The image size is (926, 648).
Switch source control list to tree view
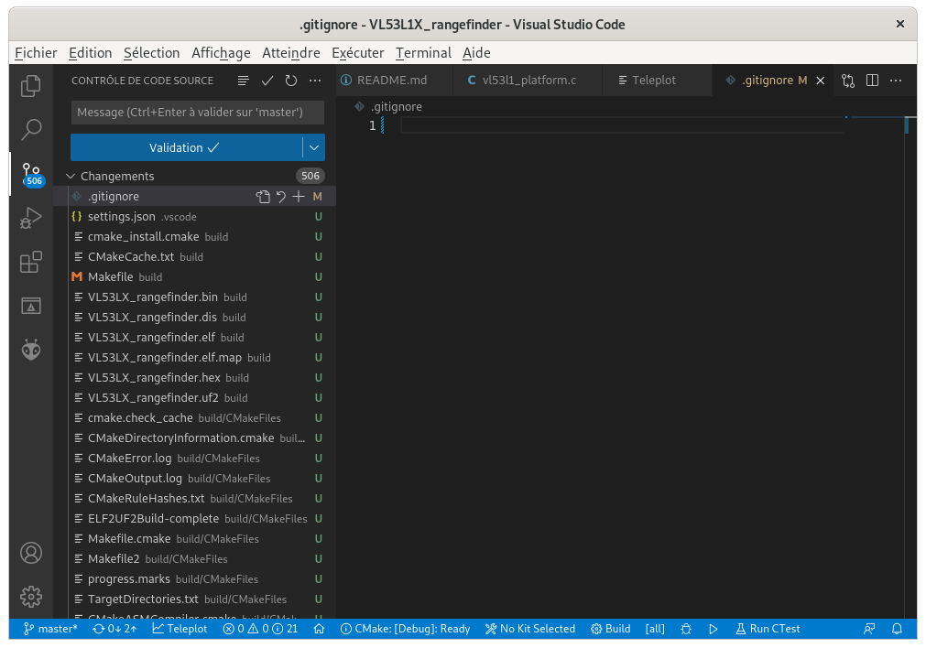[x=244, y=81]
